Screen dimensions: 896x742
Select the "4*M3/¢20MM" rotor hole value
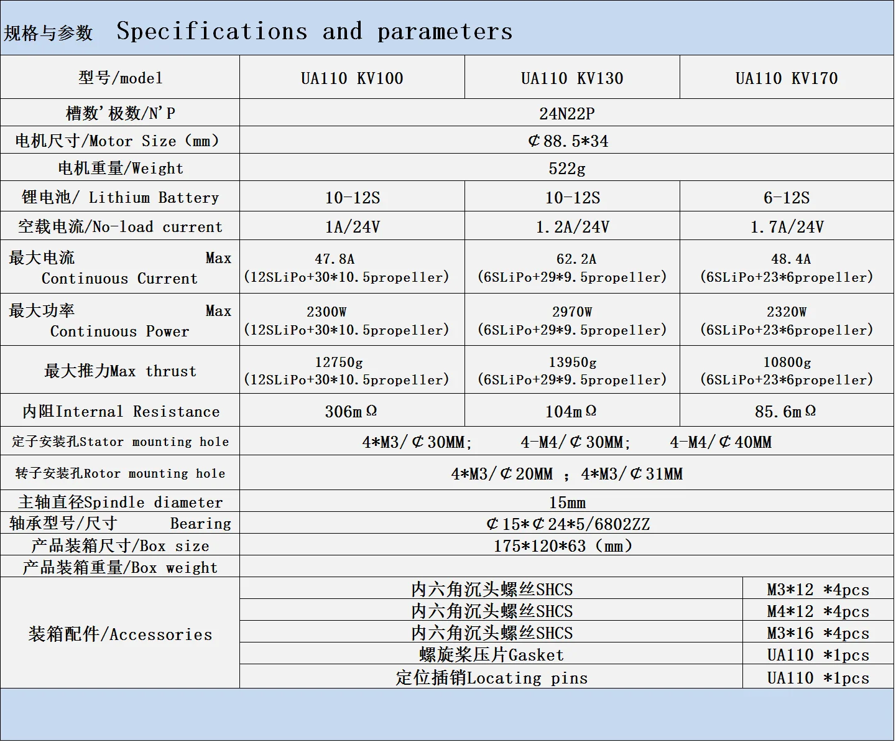[x=502, y=474]
